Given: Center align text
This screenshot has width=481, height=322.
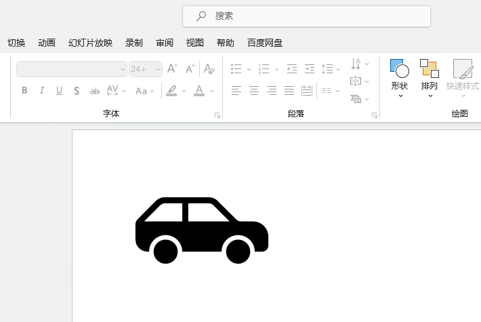Looking at the screenshot, I should click(253, 91).
